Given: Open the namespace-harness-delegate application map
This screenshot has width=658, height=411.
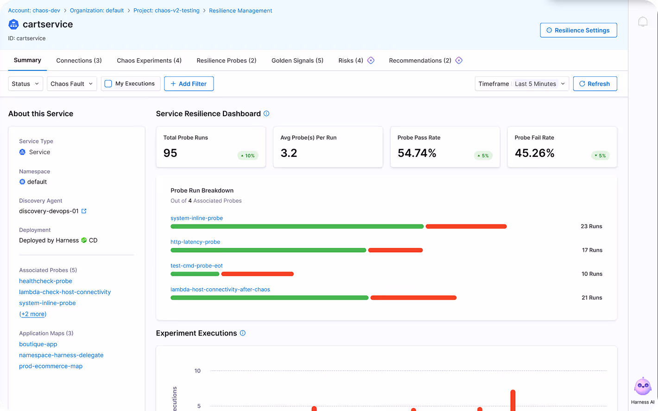Looking at the screenshot, I should (x=61, y=355).
